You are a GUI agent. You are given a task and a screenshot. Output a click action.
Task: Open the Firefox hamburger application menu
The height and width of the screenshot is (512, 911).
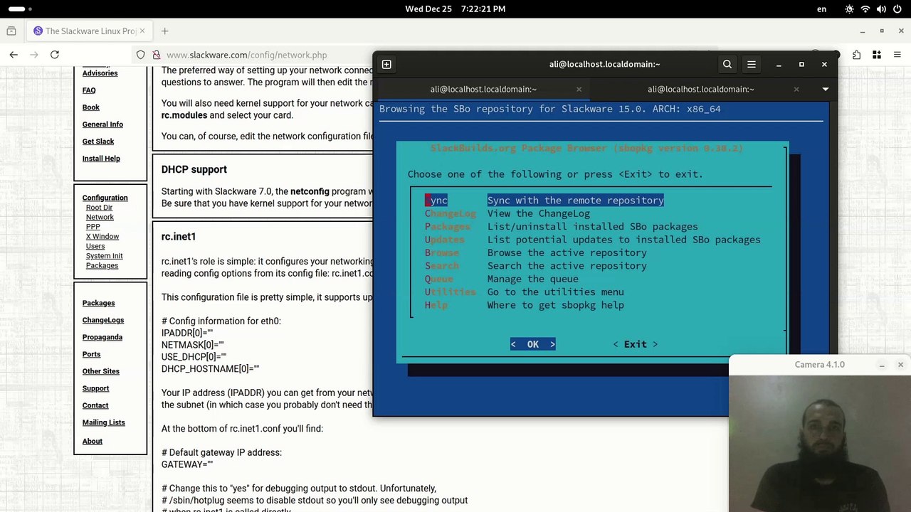(x=897, y=55)
